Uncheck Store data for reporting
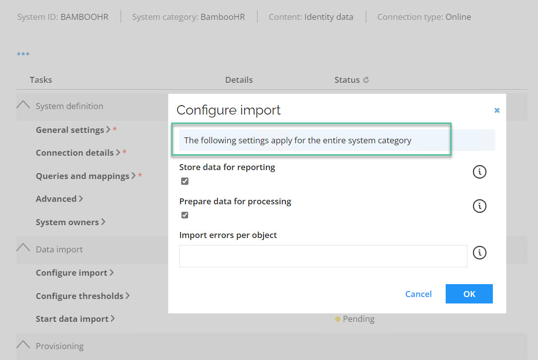Viewport: 538px width, 360px height. [185, 181]
